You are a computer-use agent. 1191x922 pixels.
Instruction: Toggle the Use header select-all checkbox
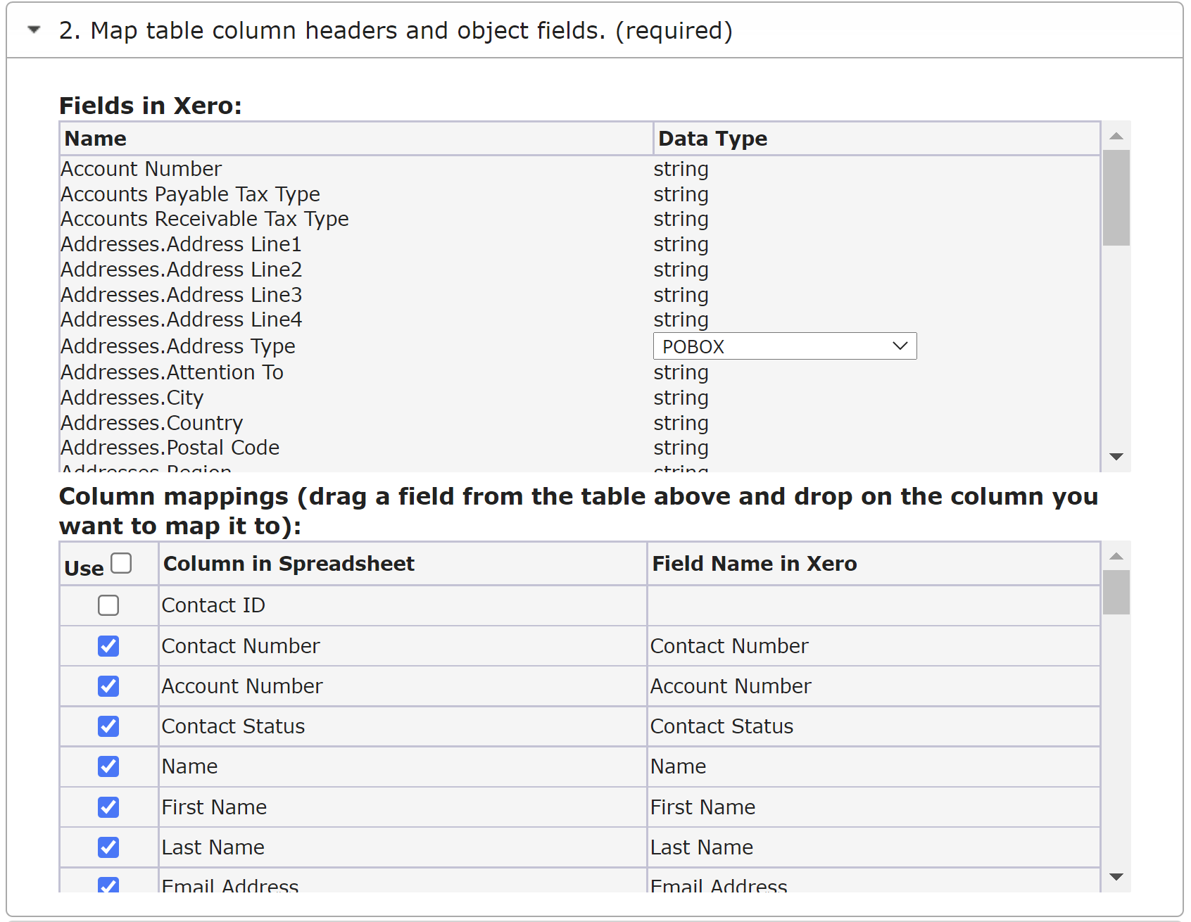pos(121,563)
